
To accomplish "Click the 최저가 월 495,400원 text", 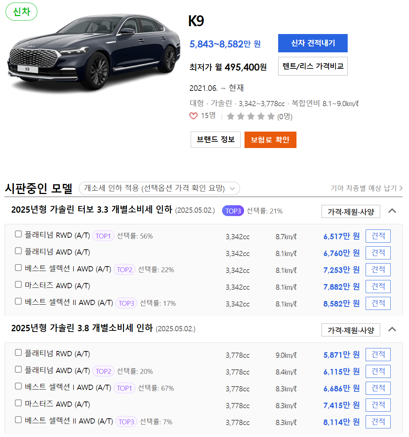I will click(x=228, y=67).
